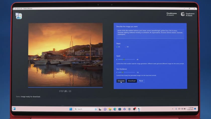211x119 pixels.
Task: Click the Text Guidance slider track
Action: pyautogui.click(x=127, y=72)
